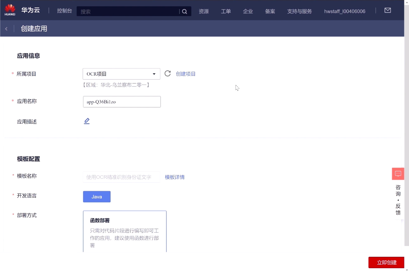The image size is (409, 271).
Task: Click the Huawei logo icon
Action: pos(10,10)
